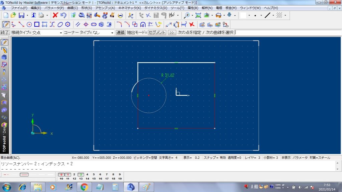Select the line drawing tool
Image resolution: width=342 pixels, height=192 pixels.
point(21,24)
